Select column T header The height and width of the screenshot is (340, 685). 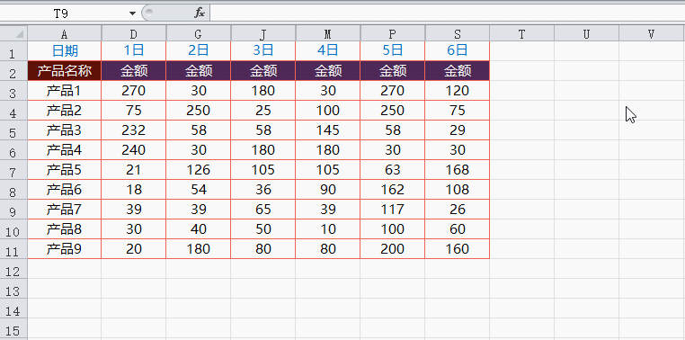(521, 33)
